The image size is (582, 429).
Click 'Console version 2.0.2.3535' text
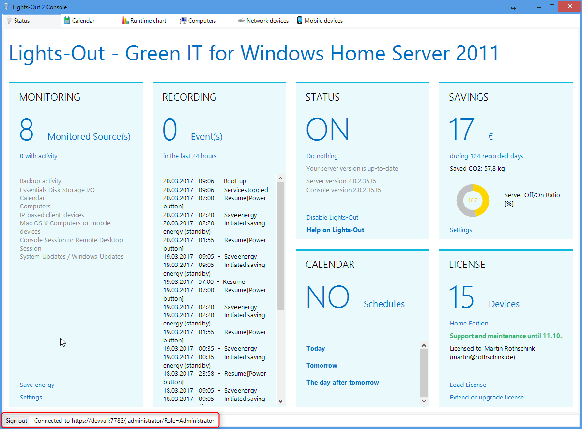(x=344, y=190)
